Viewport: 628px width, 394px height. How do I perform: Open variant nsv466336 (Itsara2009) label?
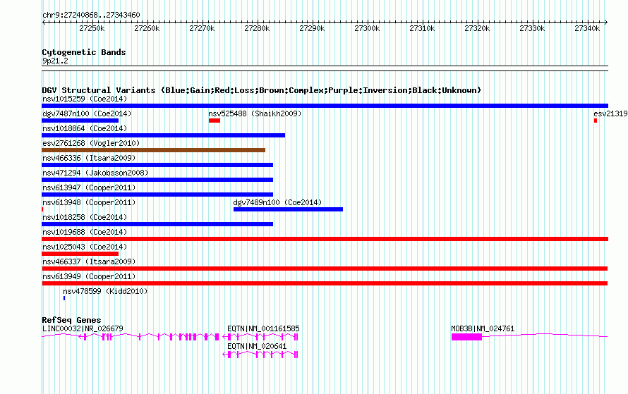pos(89,158)
